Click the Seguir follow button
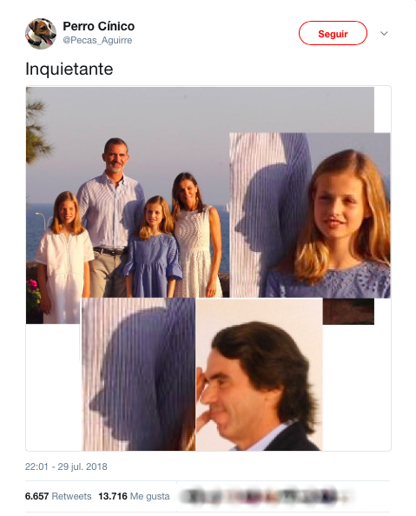 (x=333, y=33)
